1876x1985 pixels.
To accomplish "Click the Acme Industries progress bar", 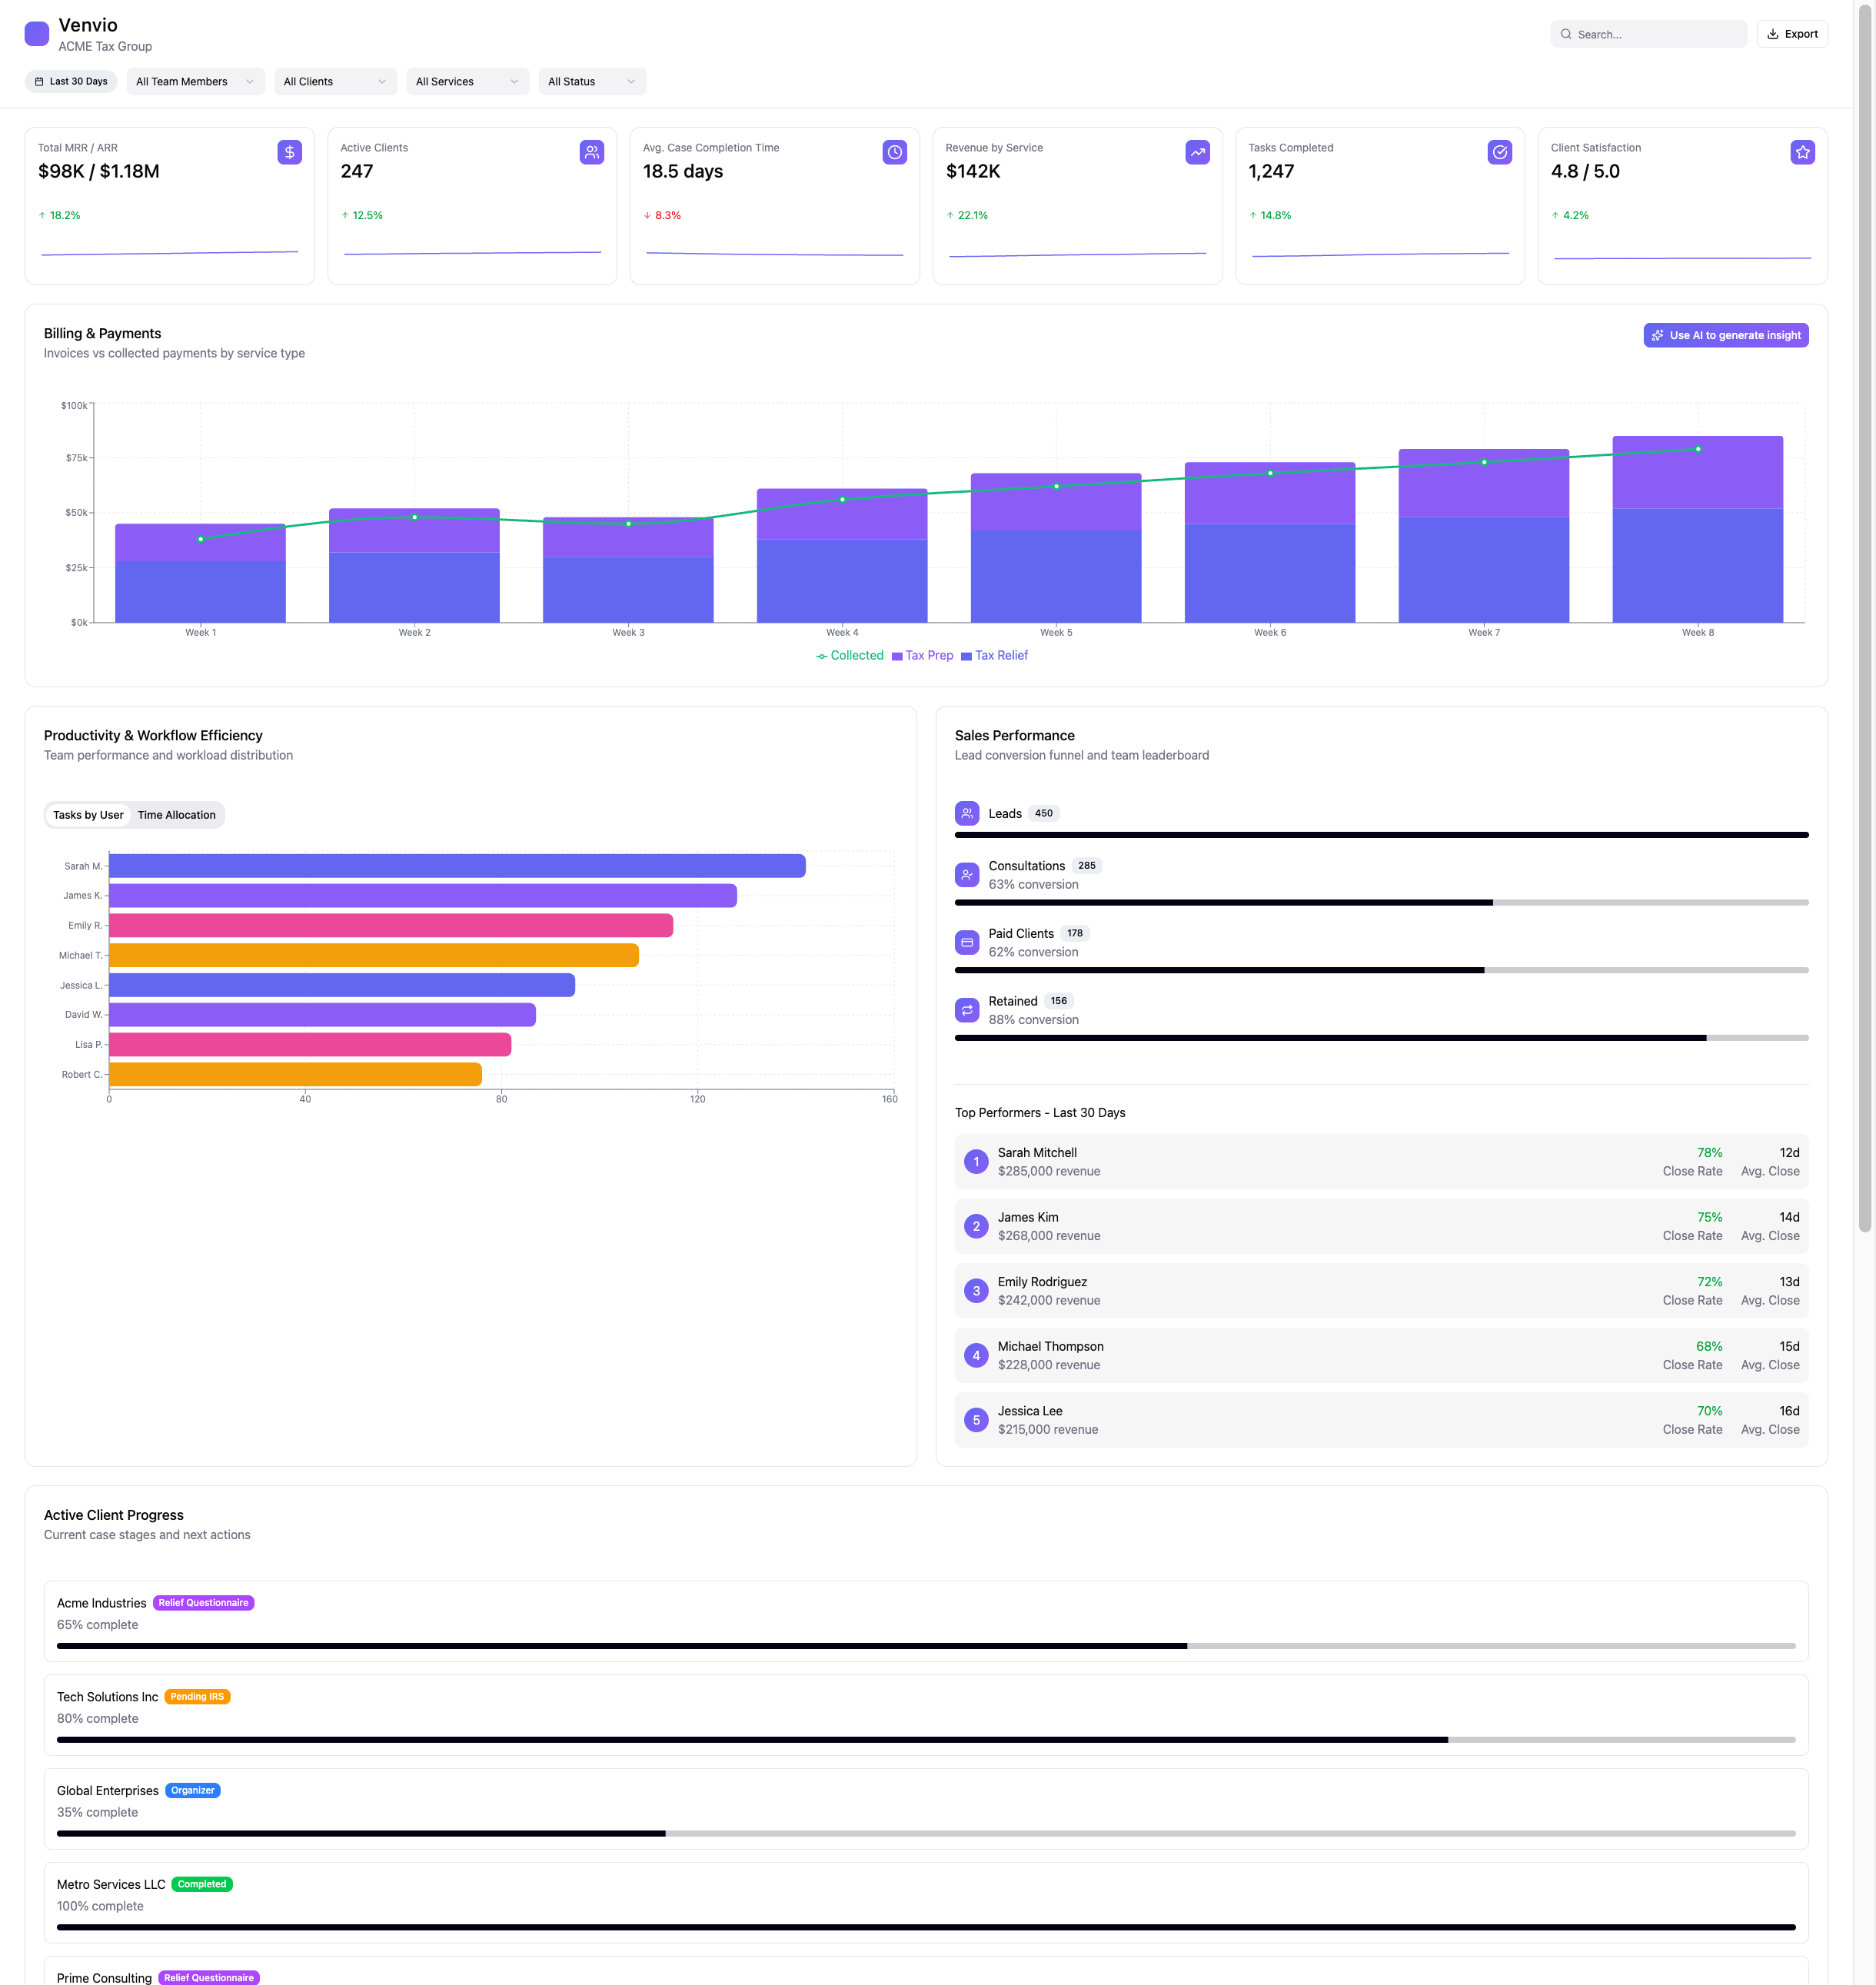I will point(925,1646).
